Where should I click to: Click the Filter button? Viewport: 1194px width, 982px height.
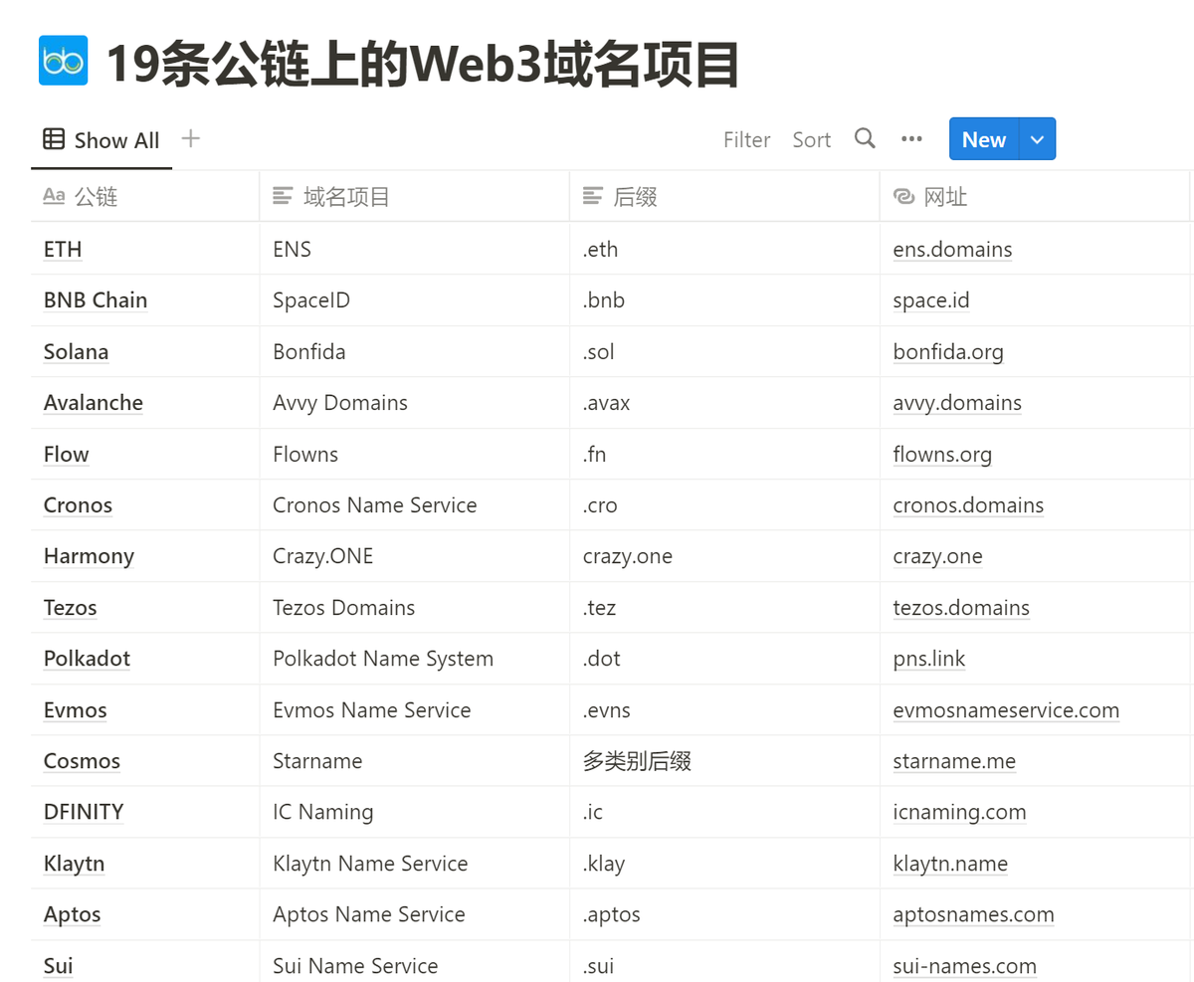tap(746, 139)
